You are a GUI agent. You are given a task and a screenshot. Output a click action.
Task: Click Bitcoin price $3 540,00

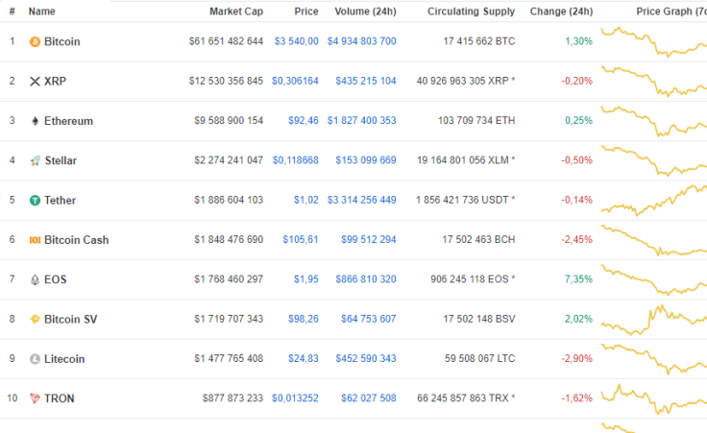tap(296, 41)
